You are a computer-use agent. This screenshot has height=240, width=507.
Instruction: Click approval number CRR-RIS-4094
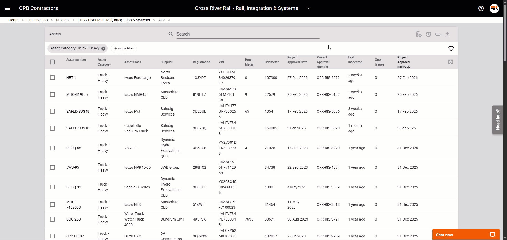(x=328, y=167)
